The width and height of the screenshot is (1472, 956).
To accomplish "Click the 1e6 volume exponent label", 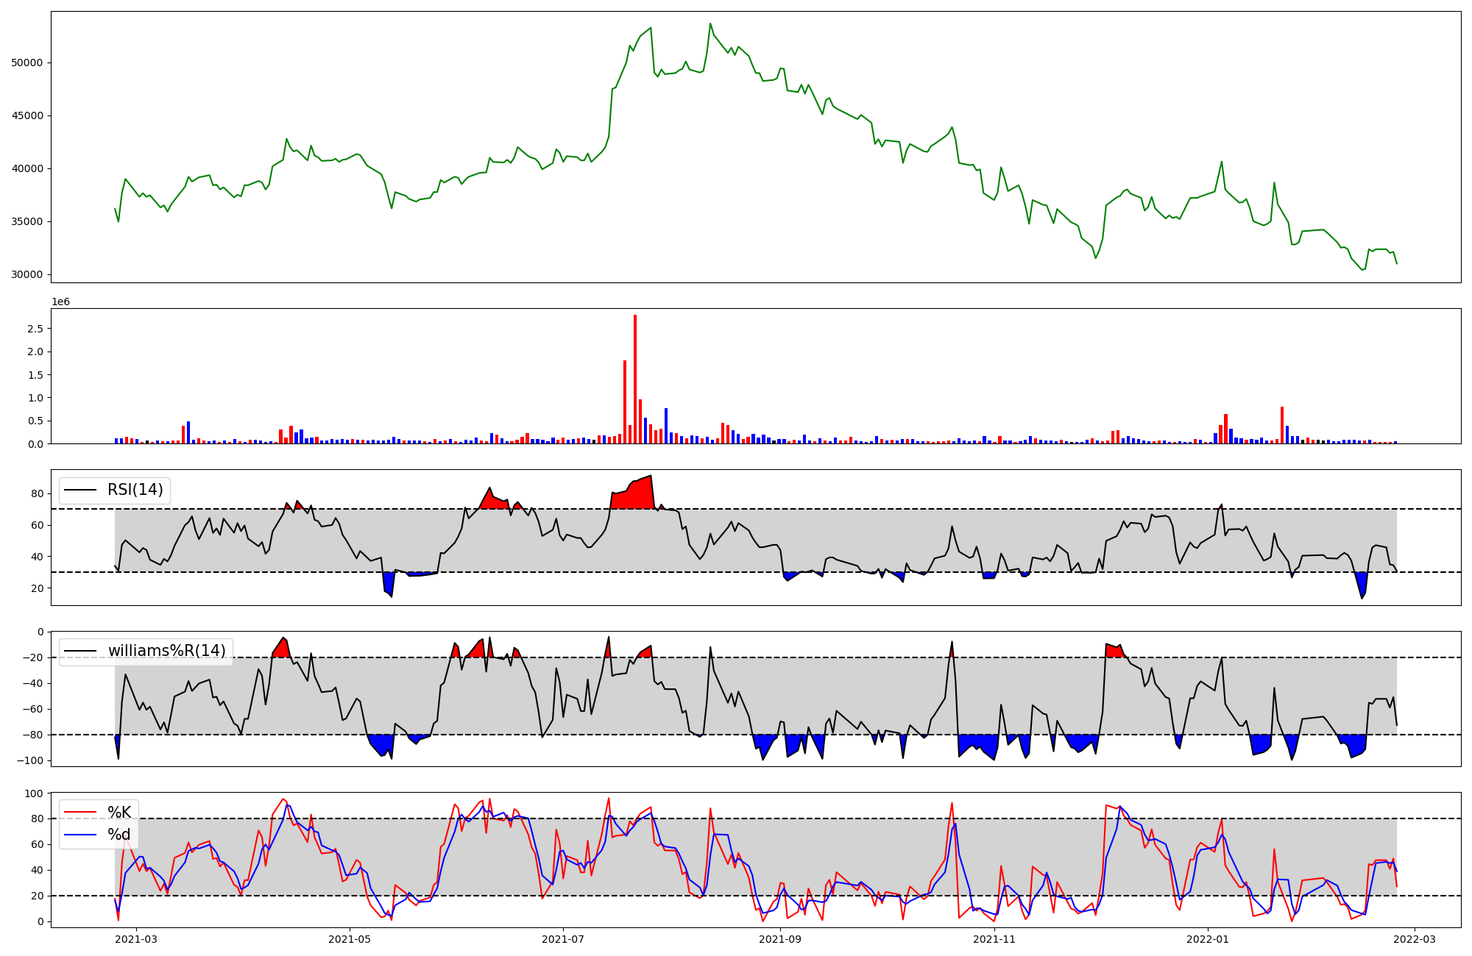I will pos(60,302).
